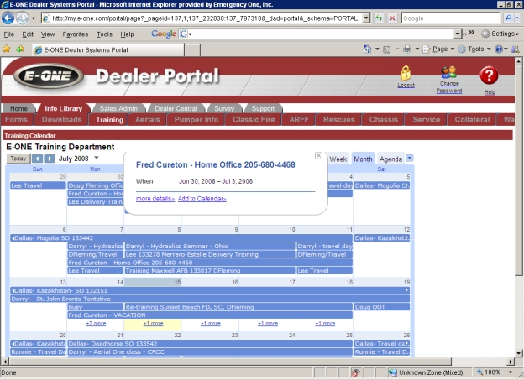Viewport: 524px width, 380px height.
Task: Click the Change Password people icon
Action: pyautogui.click(x=448, y=72)
